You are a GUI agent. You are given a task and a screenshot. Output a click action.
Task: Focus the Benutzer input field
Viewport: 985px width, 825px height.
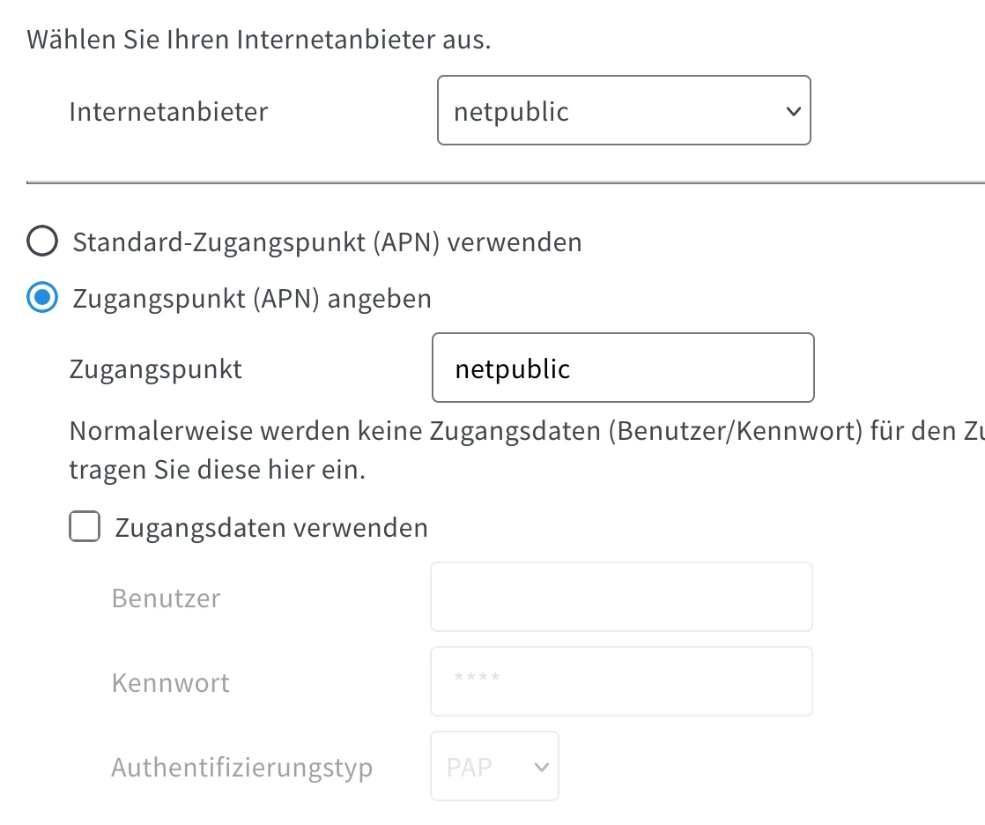pyautogui.click(x=621, y=597)
